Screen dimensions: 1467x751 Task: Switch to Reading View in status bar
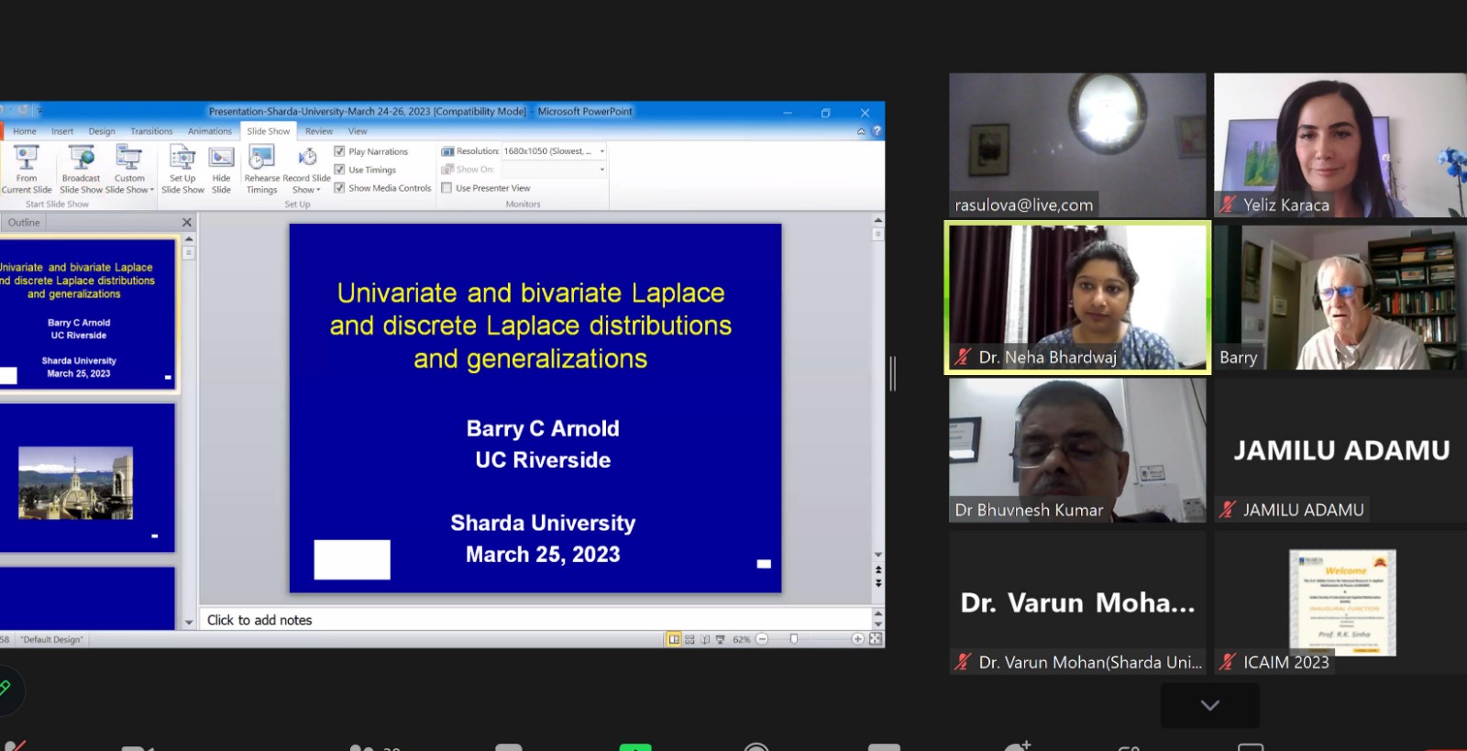(705, 639)
